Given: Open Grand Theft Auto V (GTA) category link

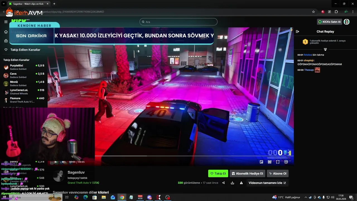Looking at the screenshot, I should pyautogui.click(x=83, y=183).
